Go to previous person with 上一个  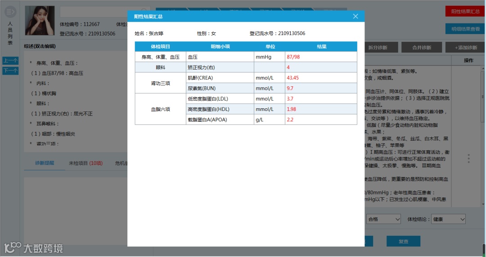[10, 61]
